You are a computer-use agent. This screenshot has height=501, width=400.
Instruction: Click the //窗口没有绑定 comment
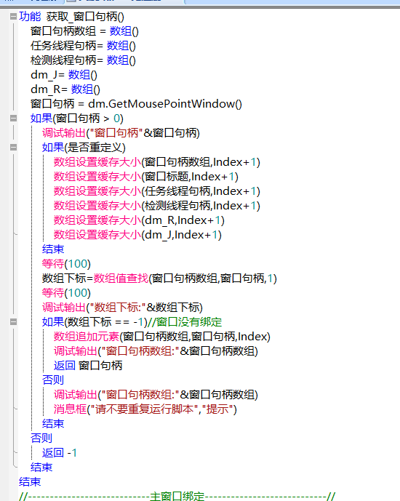pos(185,321)
